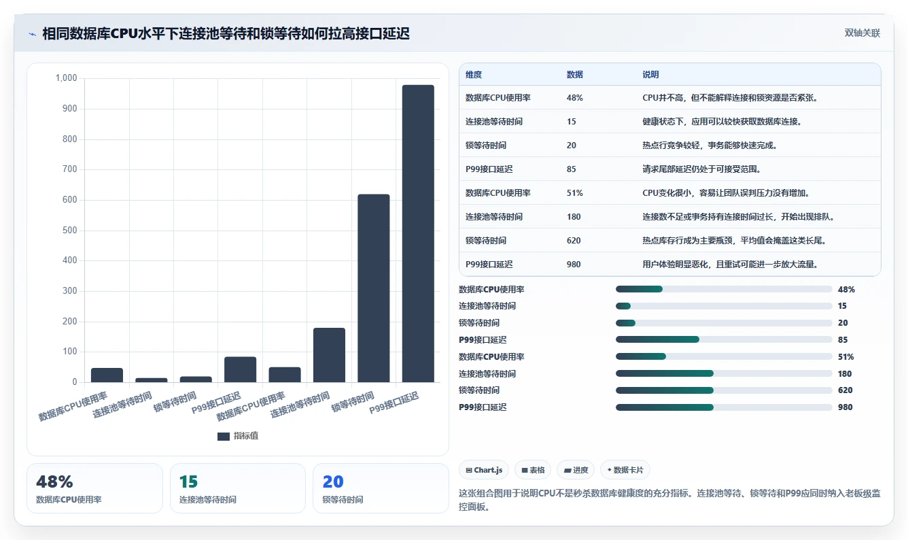The height and width of the screenshot is (540, 908).
Task: Click the 980 P99接口延迟 bar in the chart
Action: 418,233
